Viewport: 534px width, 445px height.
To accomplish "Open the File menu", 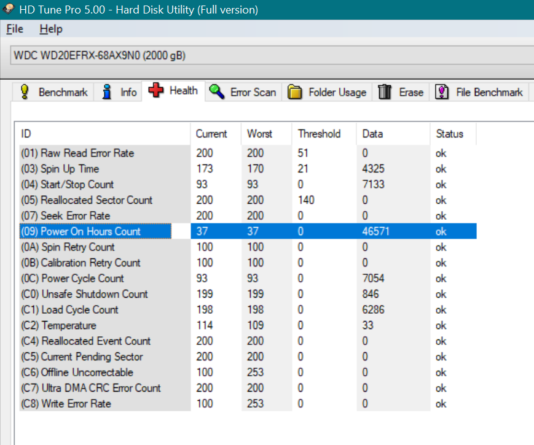I will coord(15,29).
